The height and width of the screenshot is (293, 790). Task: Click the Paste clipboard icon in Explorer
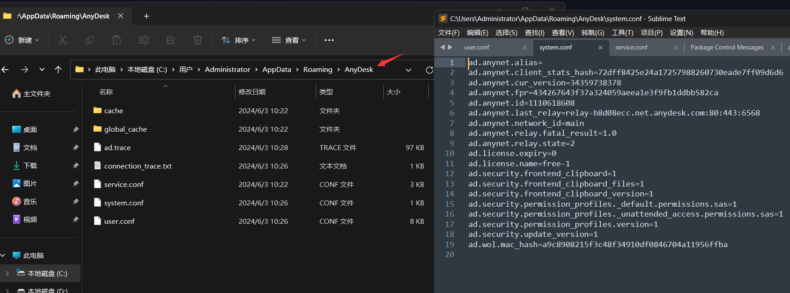pos(117,40)
